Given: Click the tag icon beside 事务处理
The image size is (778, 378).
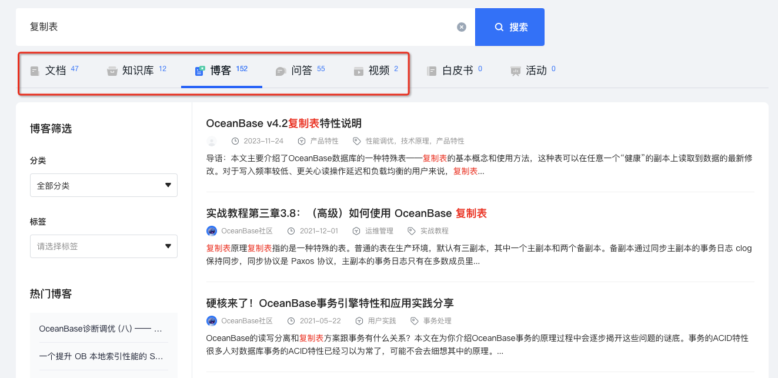Looking at the screenshot, I should tap(415, 321).
